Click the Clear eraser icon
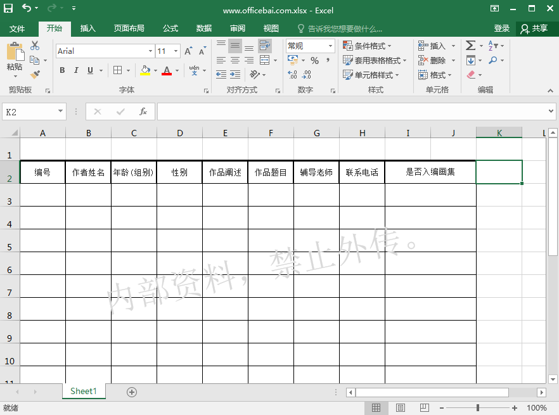This screenshot has width=559, height=415. [x=471, y=75]
